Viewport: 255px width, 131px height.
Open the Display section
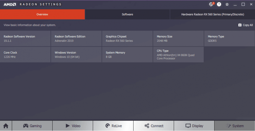[x=194, y=126]
